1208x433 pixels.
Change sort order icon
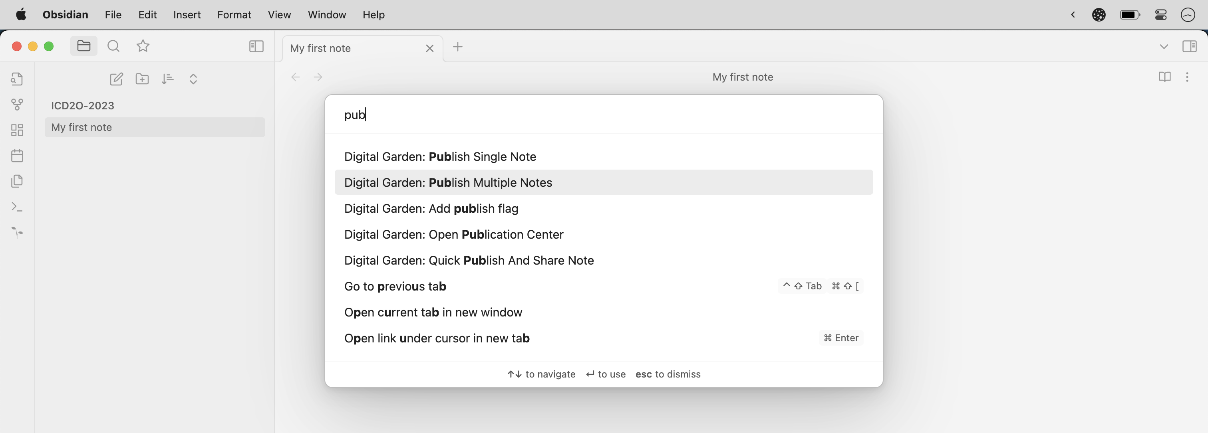(167, 79)
